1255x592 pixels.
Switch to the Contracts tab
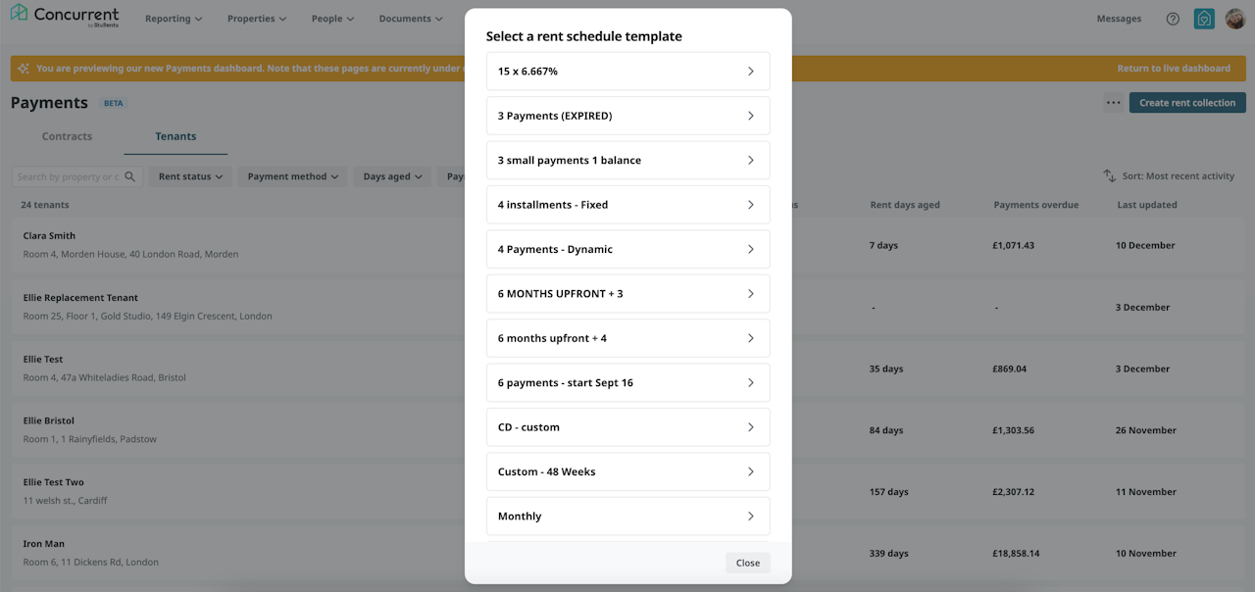click(x=67, y=136)
